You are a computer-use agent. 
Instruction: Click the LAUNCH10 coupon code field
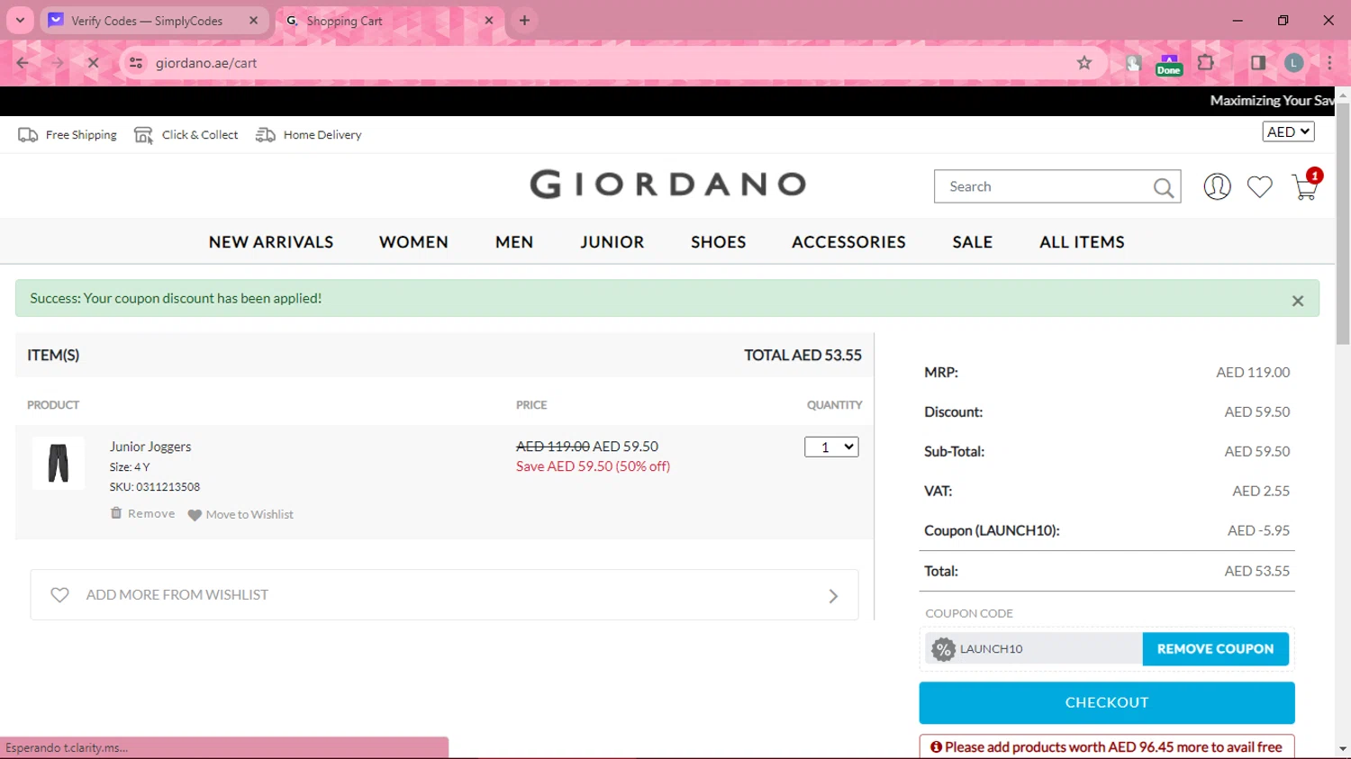click(1034, 649)
